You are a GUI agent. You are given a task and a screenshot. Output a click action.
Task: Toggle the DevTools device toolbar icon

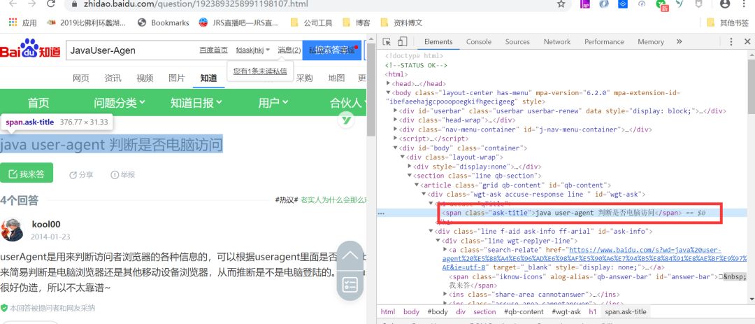(x=403, y=42)
